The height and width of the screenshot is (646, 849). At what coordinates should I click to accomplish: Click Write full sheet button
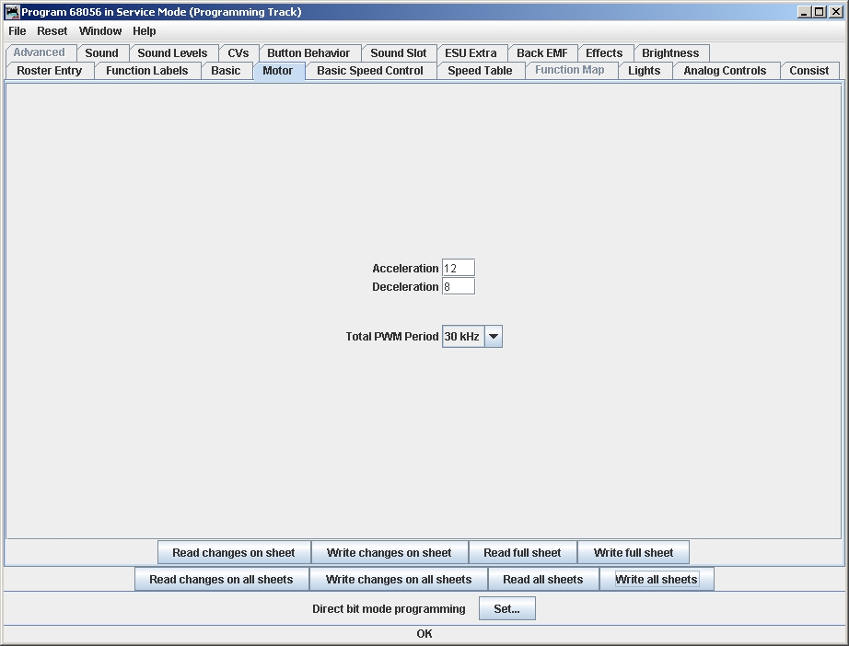(634, 552)
